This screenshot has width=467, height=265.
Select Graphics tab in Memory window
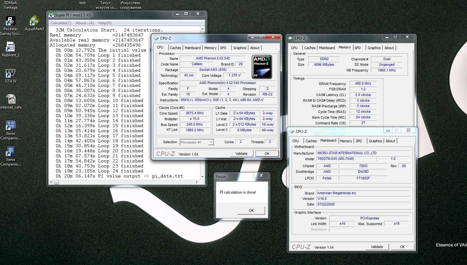click(x=374, y=48)
